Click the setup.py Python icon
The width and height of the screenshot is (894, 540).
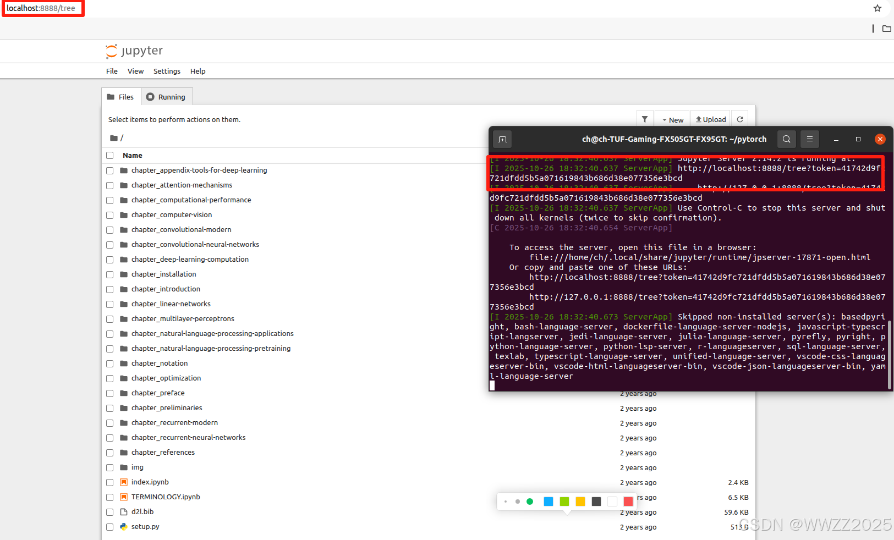point(124,527)
